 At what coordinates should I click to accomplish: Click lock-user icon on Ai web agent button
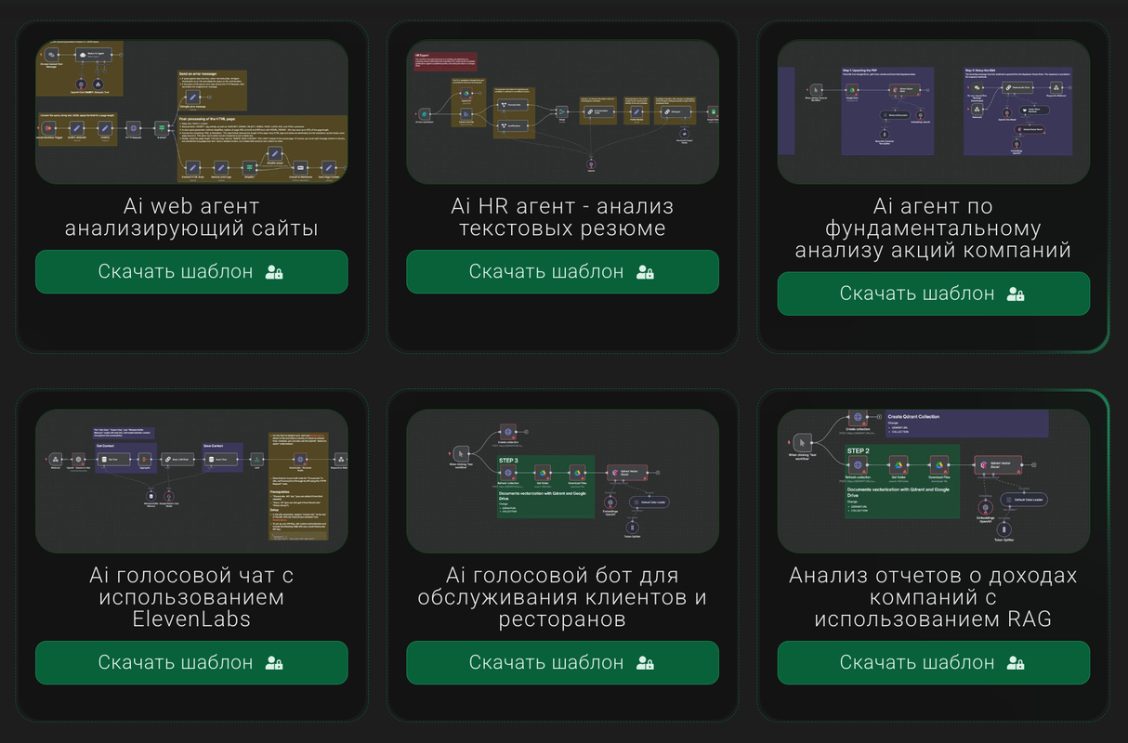point(274,272)
